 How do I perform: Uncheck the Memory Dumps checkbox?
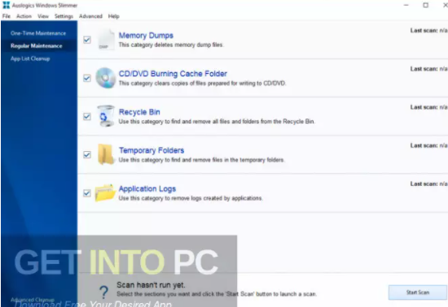pyautogui.click(x=87, y=40)
